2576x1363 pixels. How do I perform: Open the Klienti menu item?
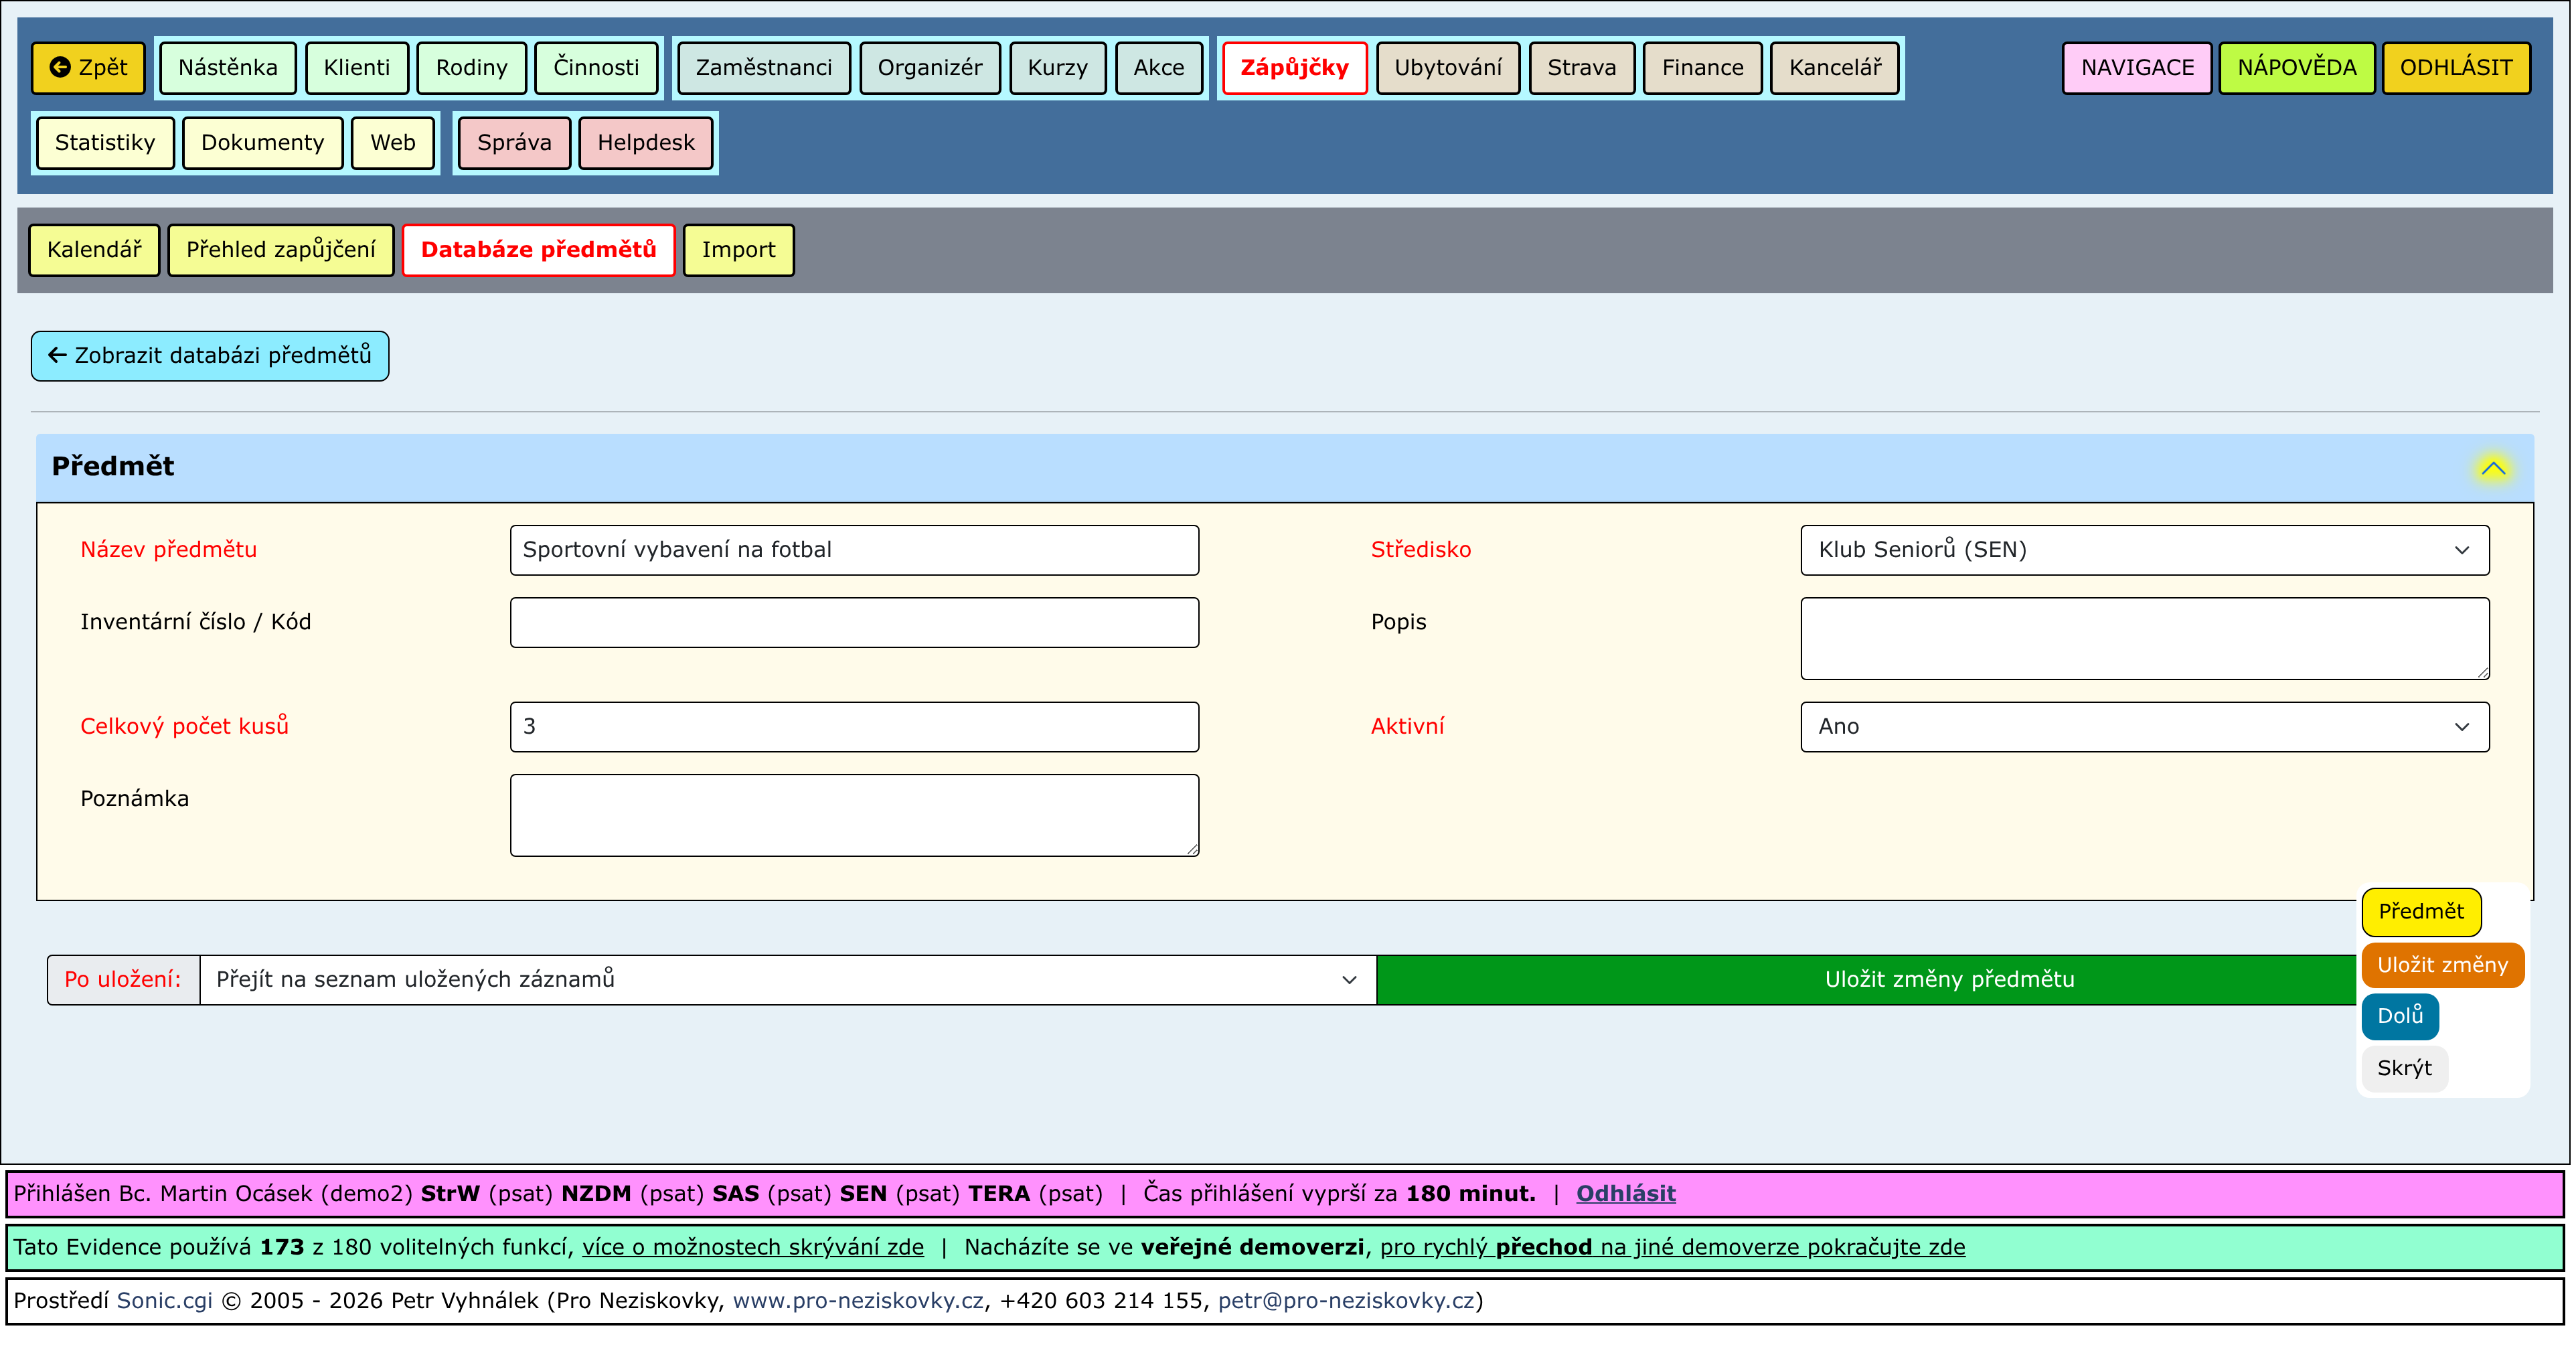pyautogui.click(x=357, y=68)
